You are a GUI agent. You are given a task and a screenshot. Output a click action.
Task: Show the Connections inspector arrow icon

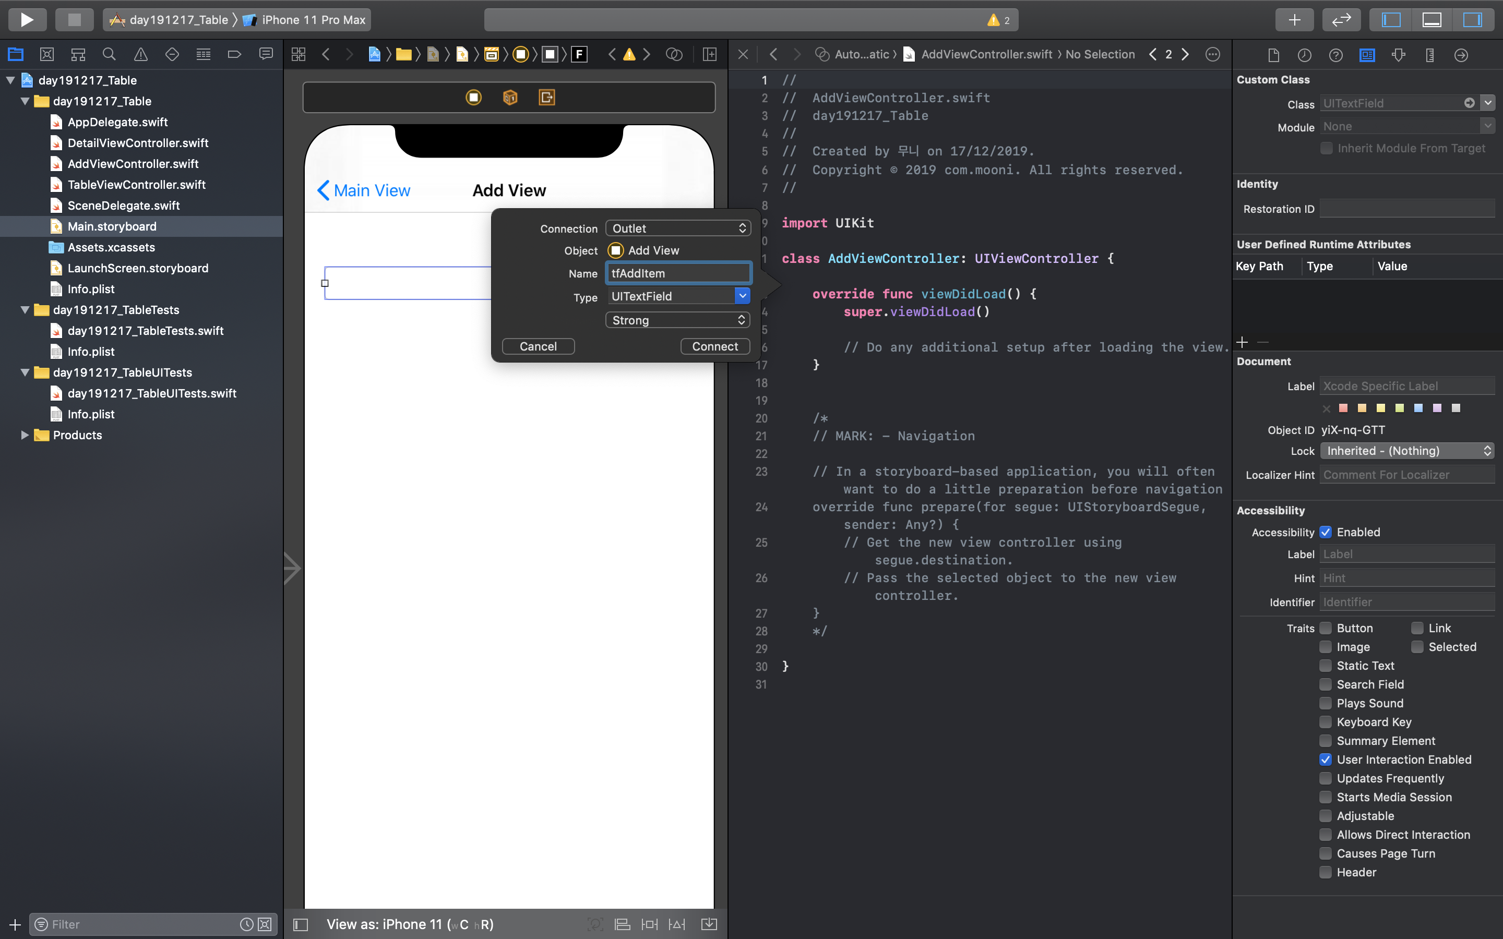[1461, 55]
